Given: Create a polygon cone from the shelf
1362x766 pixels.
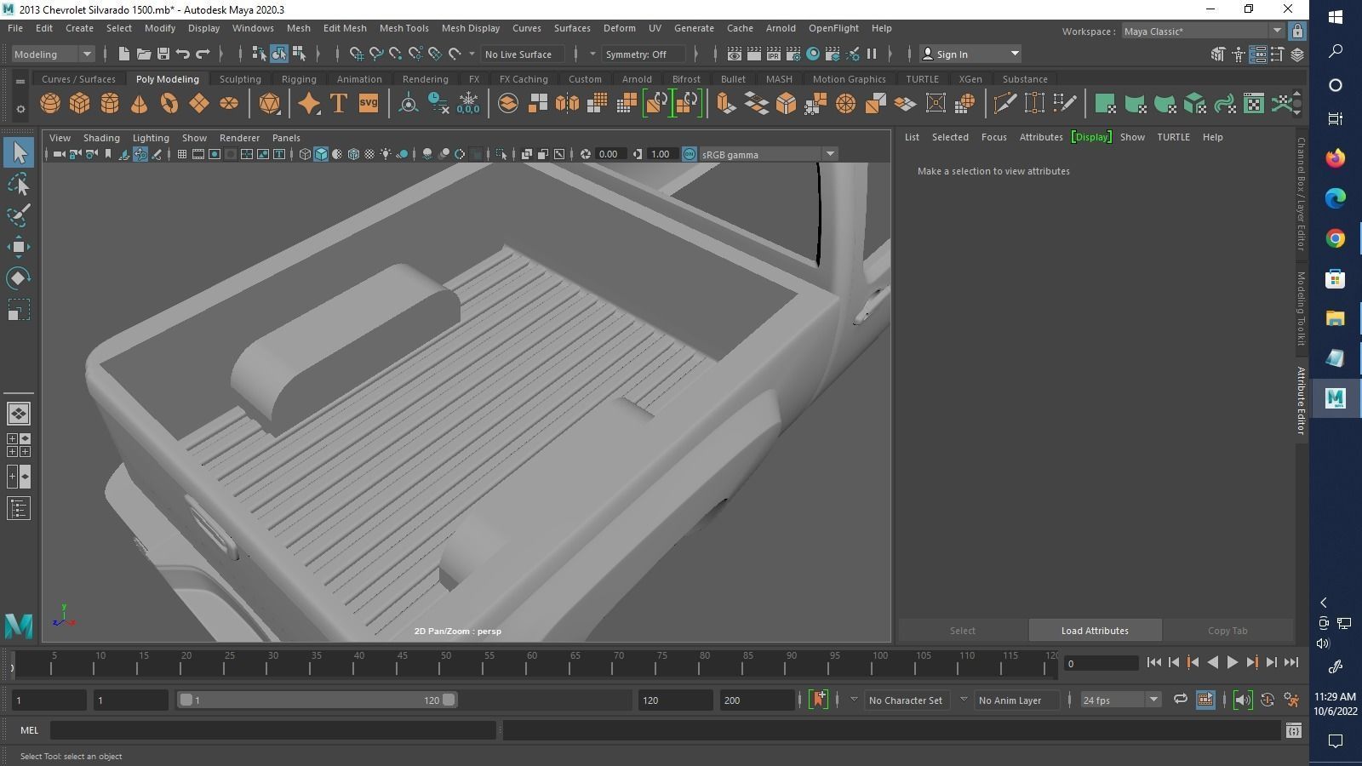Looking at the screenshot, I should pos(139,104).
